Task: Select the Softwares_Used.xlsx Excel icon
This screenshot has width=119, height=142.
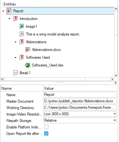Action: pyautogui.click(x=28, y=65)
